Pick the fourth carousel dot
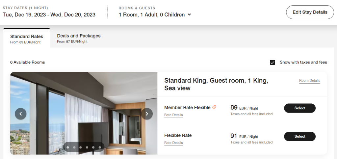Image resolution: width=337 pixels, height=159 pixels. click(x=87, y=147)
